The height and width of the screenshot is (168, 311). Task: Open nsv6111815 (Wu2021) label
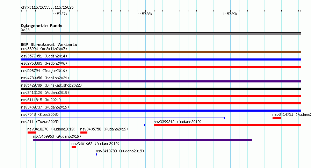point(41,100)
